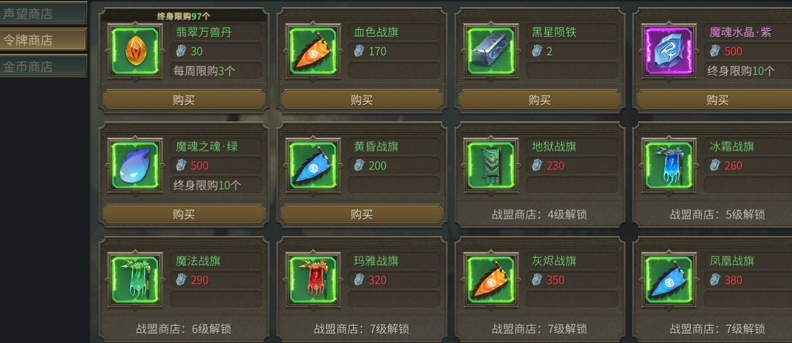Select the 血色战旗 orange flag icon
Screen dimensions: 792x343
pos(312,51)
